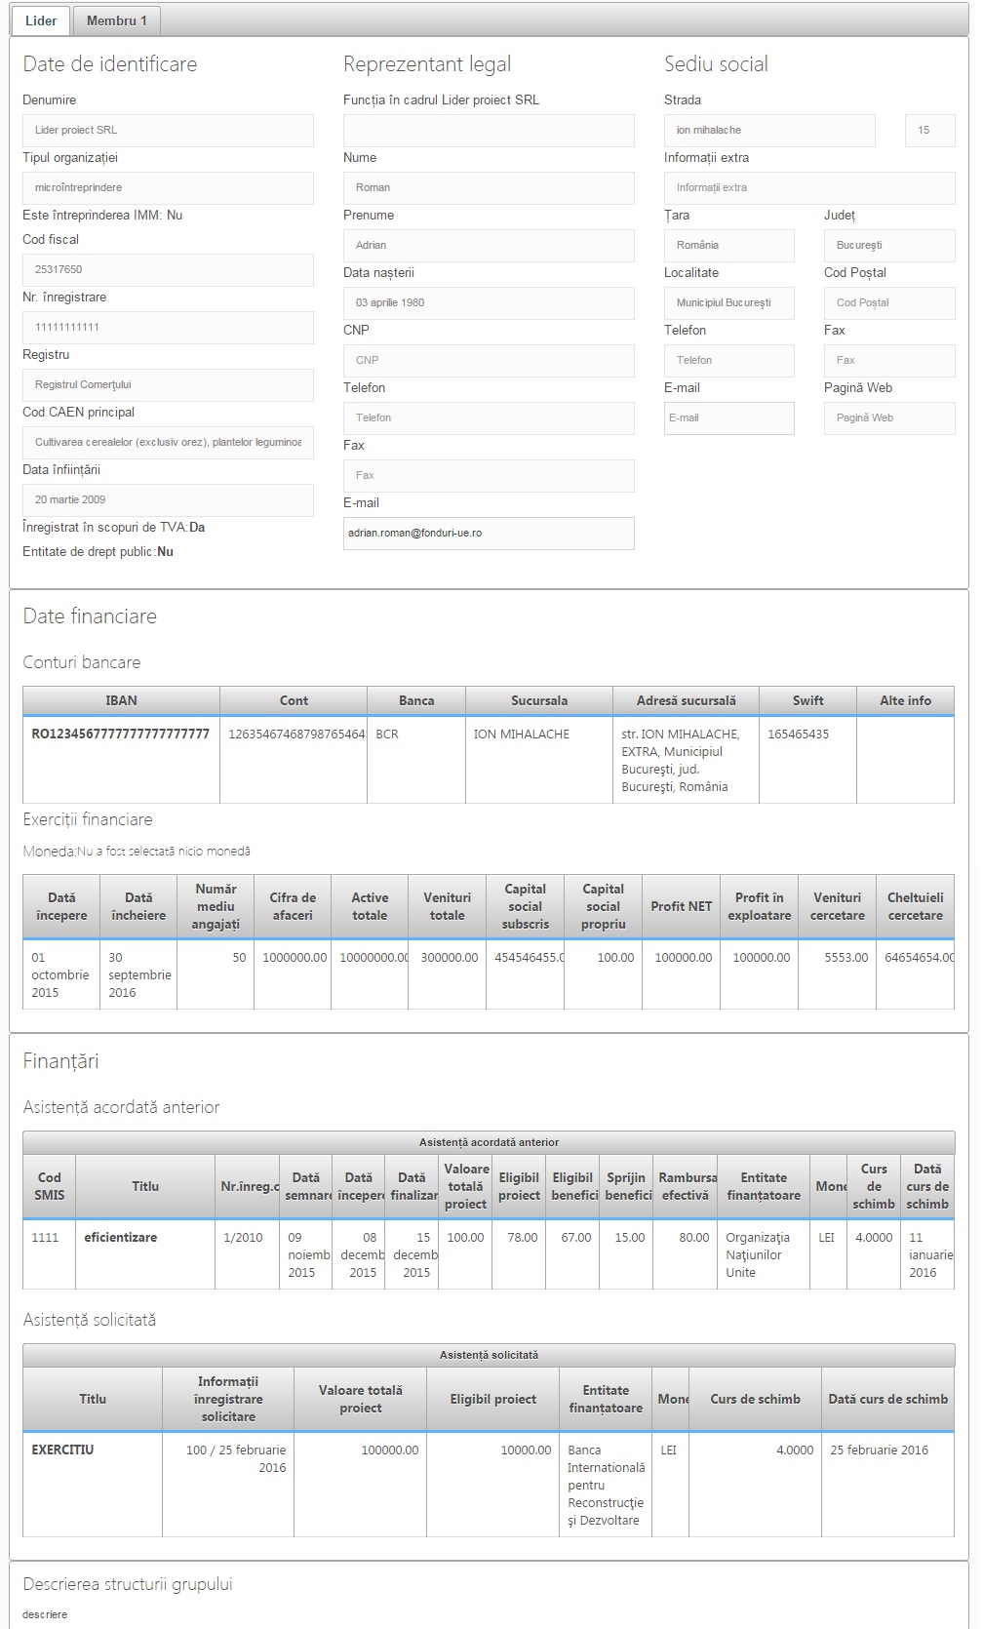Open the Membru 1 tab
This screenshot has height=1629, width=983.
click(117, 20)
